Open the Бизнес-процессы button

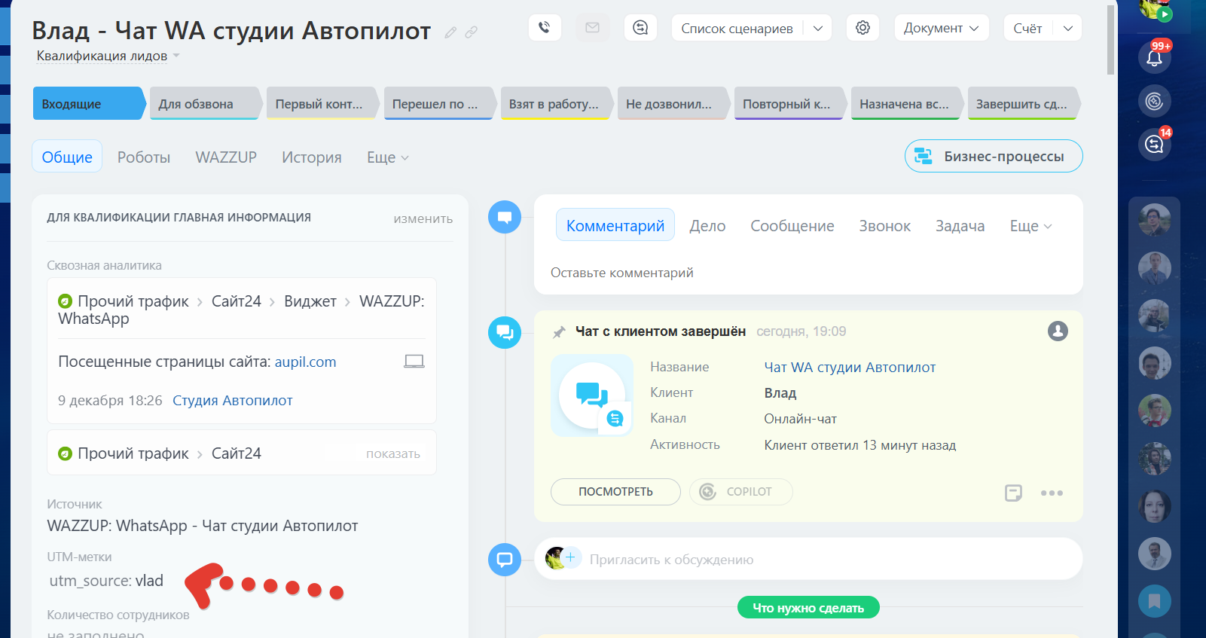click(x=993, y=157)
